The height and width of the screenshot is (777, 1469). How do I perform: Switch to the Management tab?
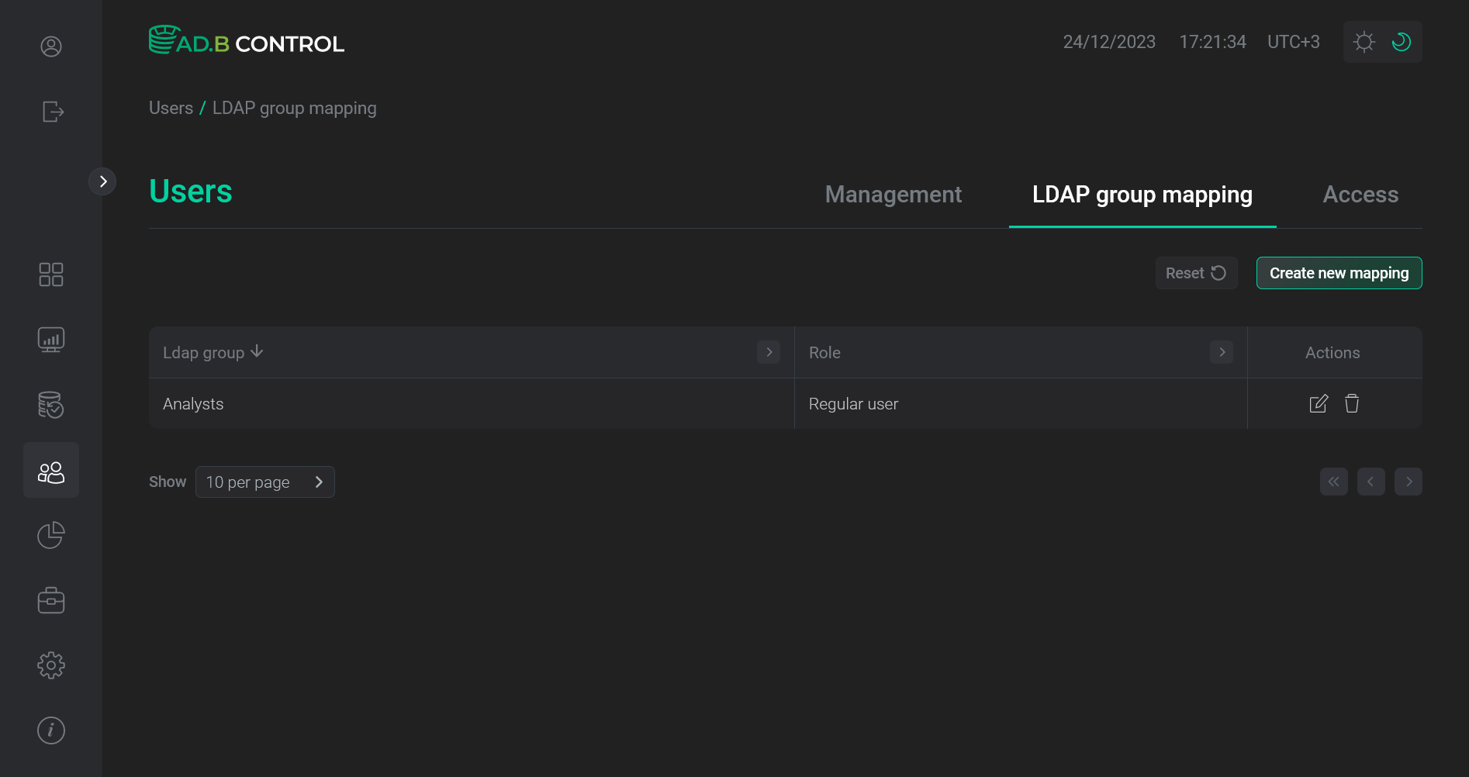pyautogui.click(x=893, y=195)
